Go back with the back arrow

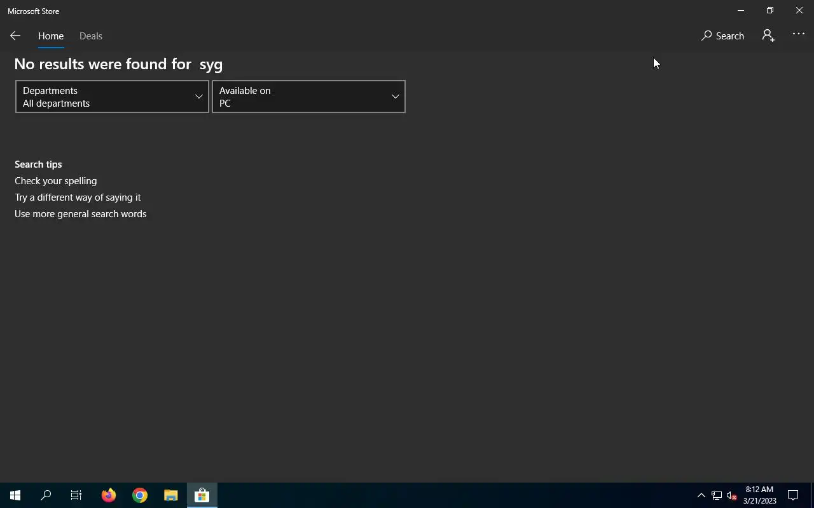(15, 36)
